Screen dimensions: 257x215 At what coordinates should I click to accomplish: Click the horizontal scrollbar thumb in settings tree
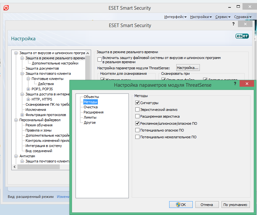38,167
